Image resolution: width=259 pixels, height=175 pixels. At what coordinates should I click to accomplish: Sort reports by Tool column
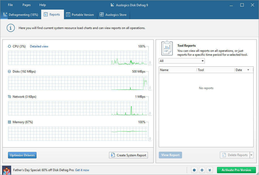215,70
